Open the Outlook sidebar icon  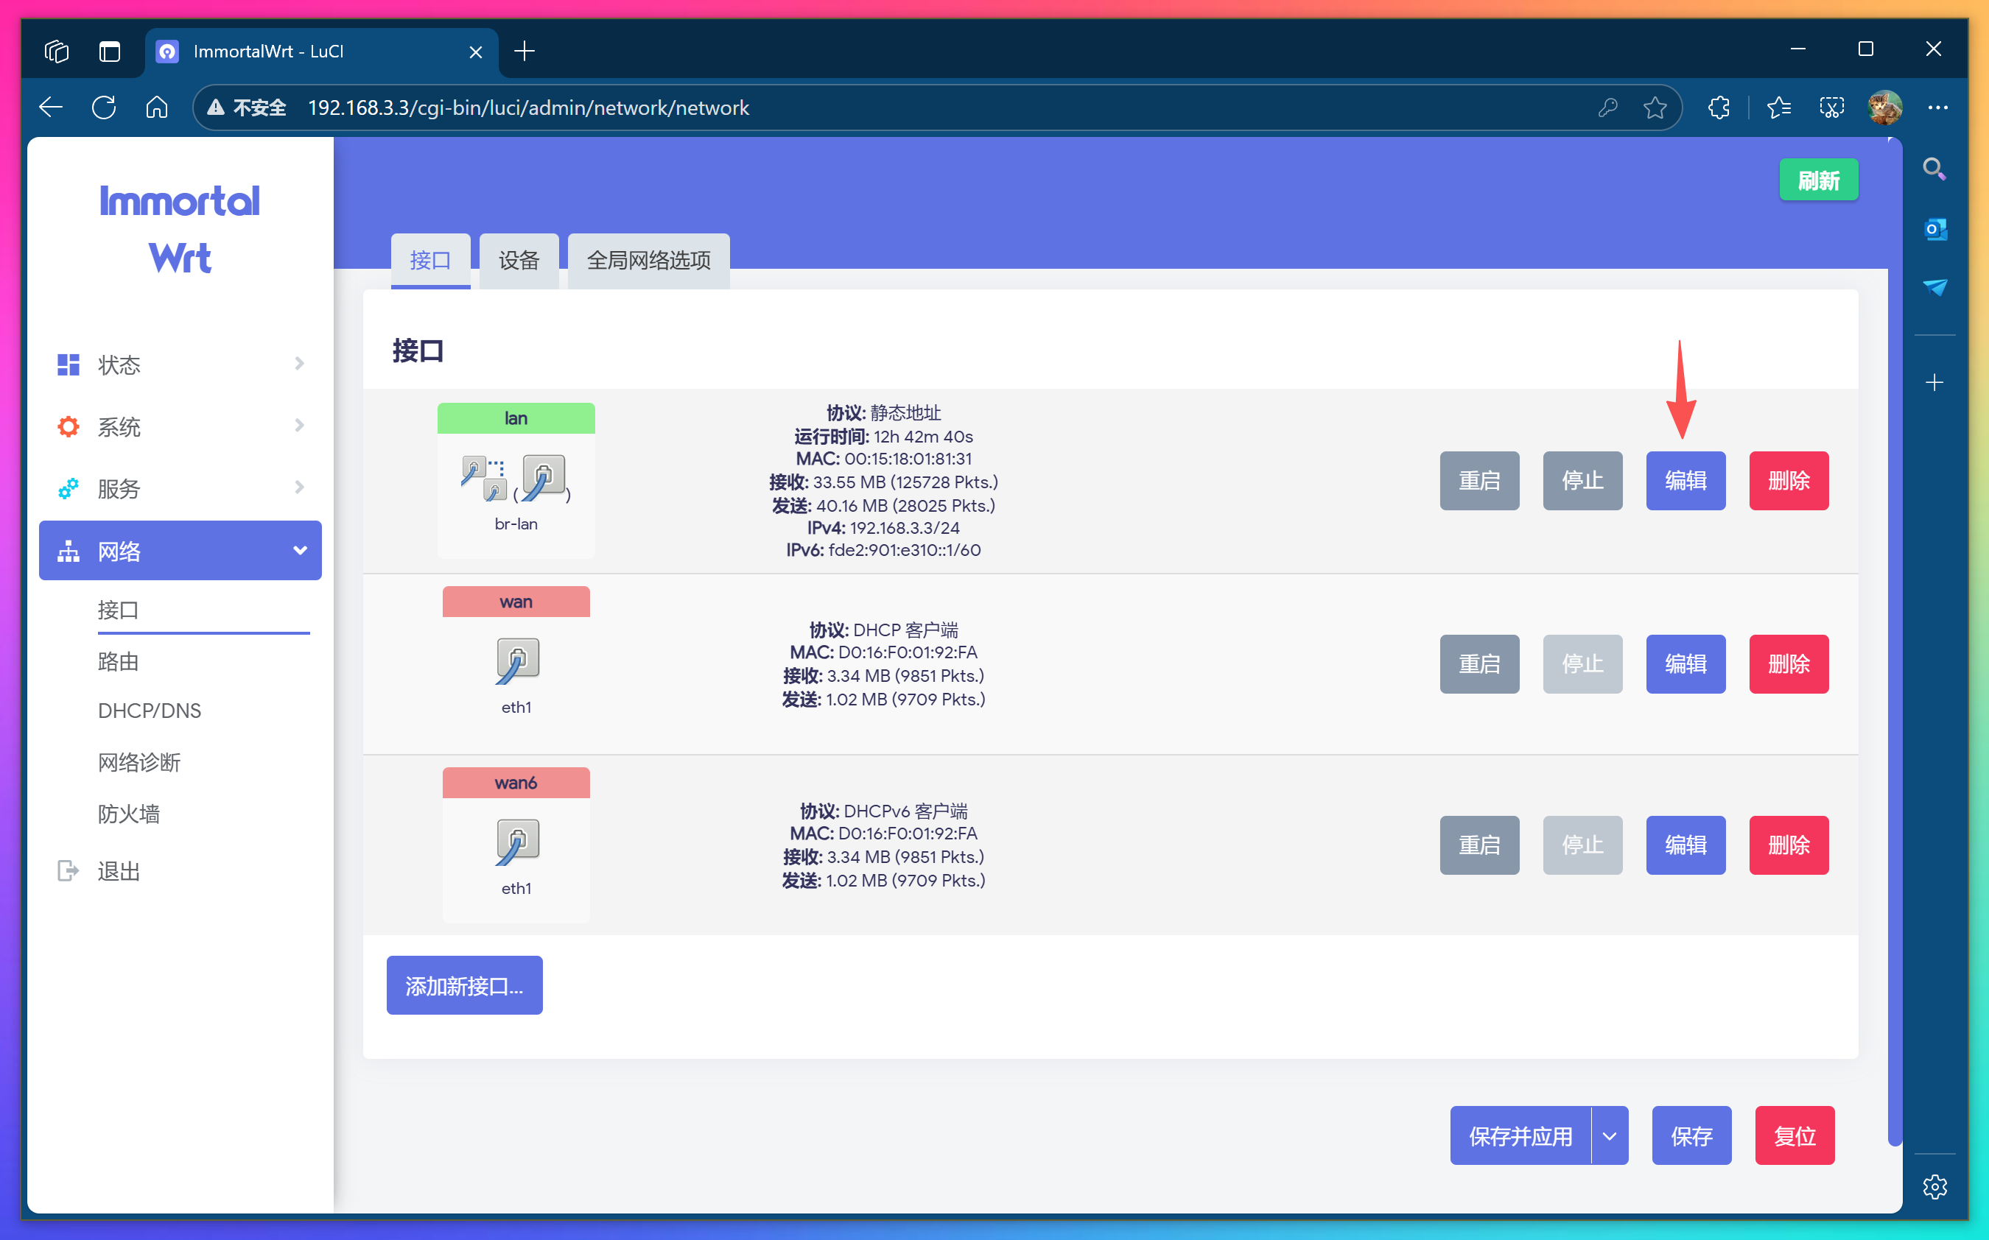coord(1935,229)
